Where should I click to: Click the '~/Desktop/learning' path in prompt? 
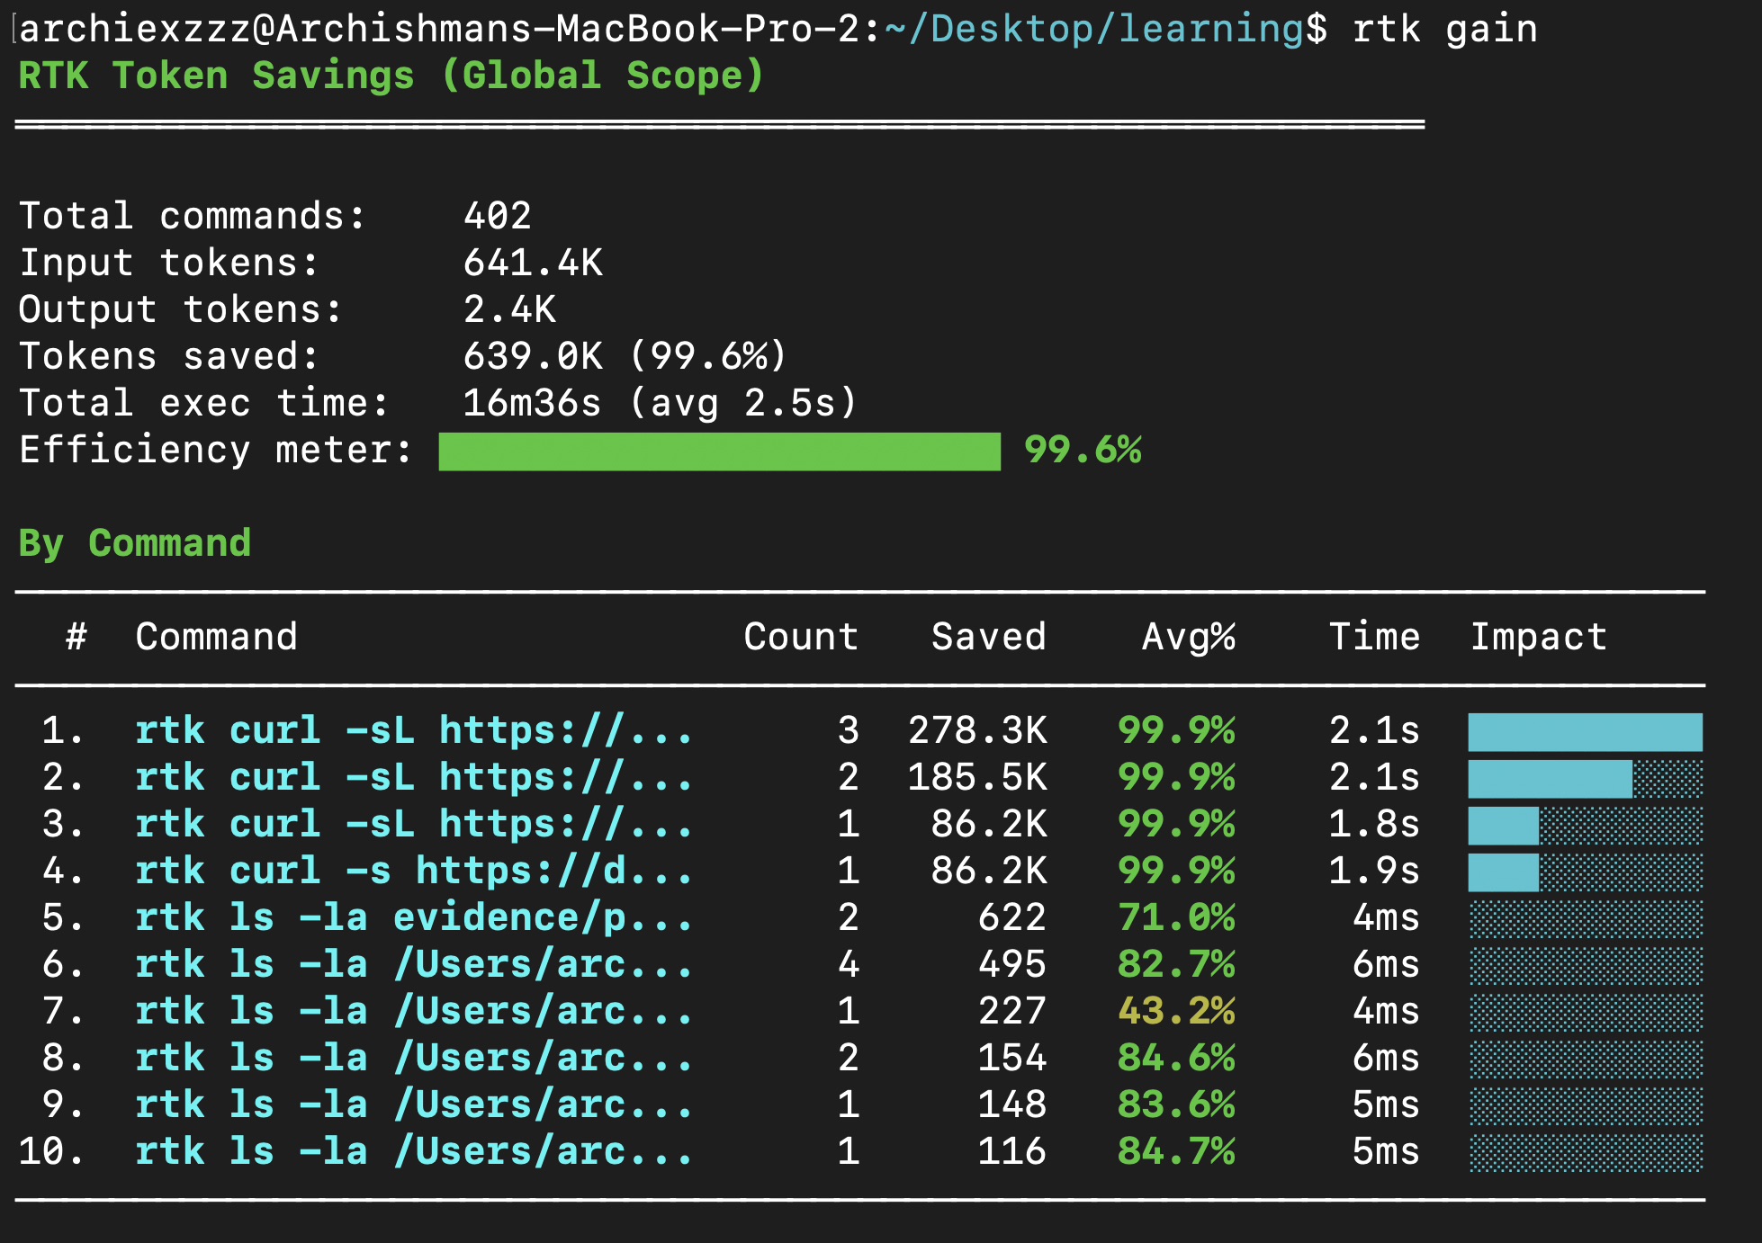(x=1094, y=29)
